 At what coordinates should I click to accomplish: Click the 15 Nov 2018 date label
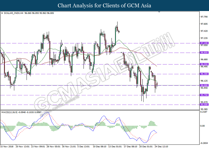point(7,147)
